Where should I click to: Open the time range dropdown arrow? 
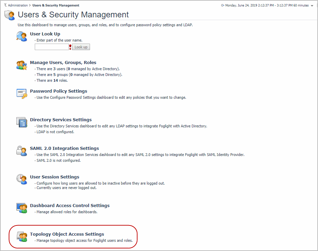[x=312, y=6]
